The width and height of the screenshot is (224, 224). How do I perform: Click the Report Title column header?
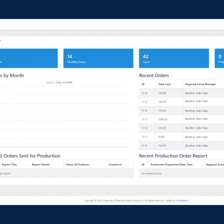click(x=10, y=165)
